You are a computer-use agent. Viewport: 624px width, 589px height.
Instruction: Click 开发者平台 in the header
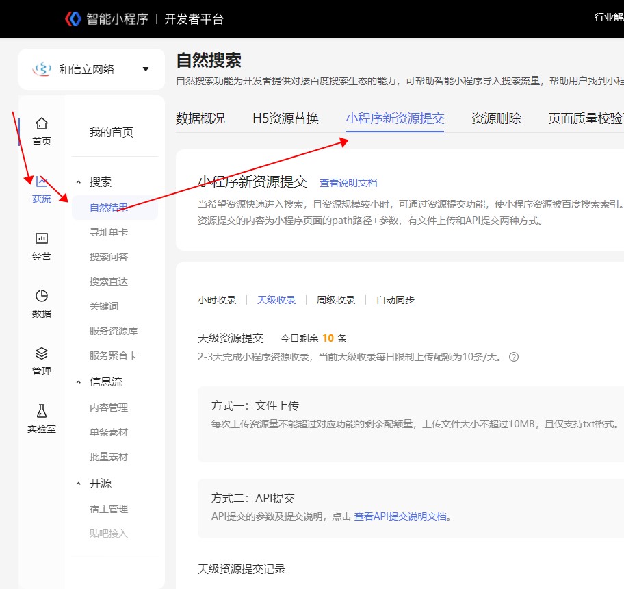[x=194, y=18]
